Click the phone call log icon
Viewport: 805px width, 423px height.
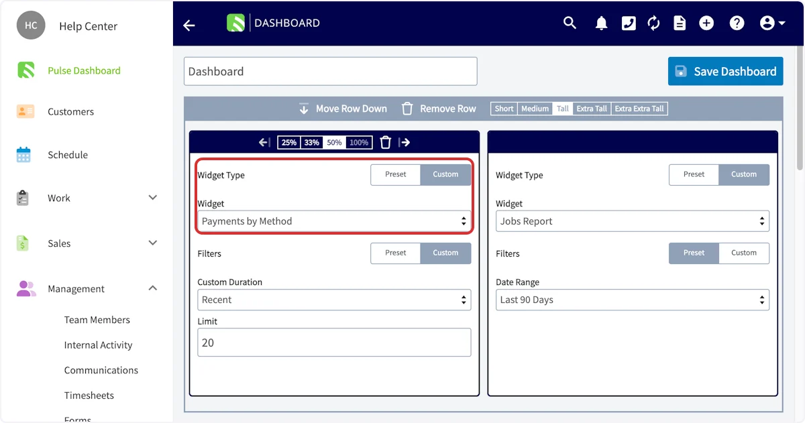point(629,23)
